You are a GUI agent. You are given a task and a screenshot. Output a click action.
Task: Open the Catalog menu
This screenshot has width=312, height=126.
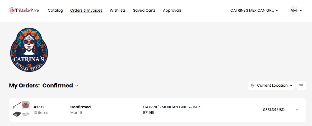point(55,11)
